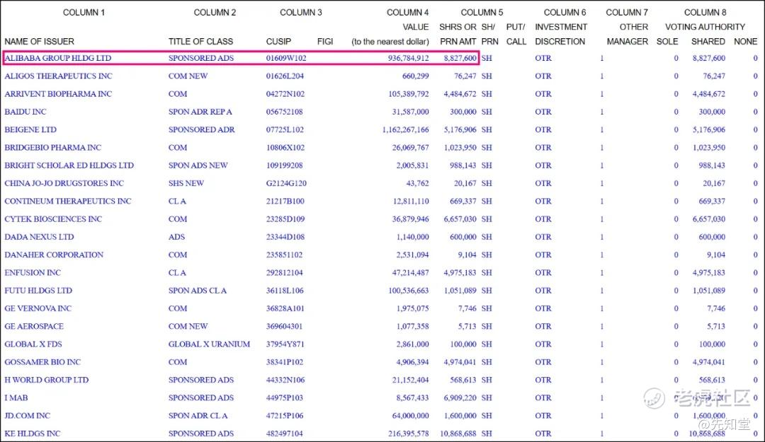The width and height of the screenshot is (765, 442).
Task: Select ALIGOS THERAPEUTICS INC issuer name
Action: [x=58, y=76]
